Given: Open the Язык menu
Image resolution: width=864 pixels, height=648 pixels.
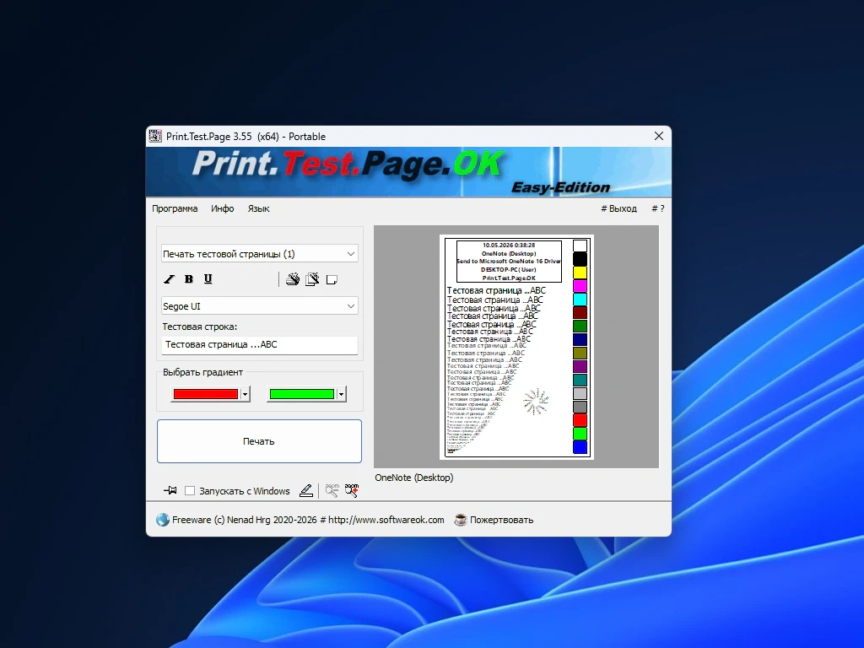Looking at the screenshot, I should [x=258, y=208].
